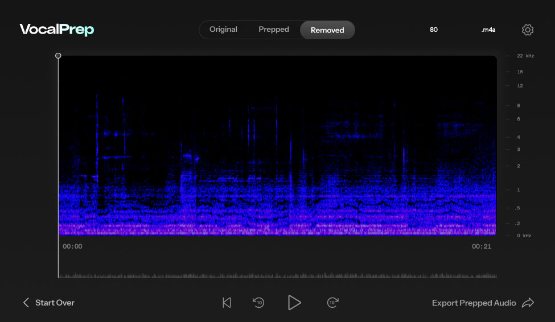Click the 80 value in the header
The image size is (555, 322).
(434, 30)
